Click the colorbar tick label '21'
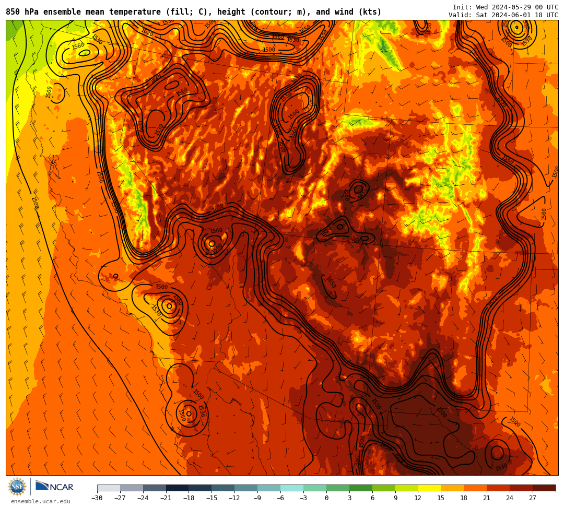 tap(487, 498)
